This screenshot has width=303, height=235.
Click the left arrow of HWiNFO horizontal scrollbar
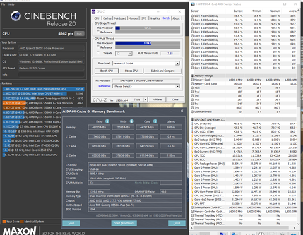pyautogui.click(x=192, y=227)
